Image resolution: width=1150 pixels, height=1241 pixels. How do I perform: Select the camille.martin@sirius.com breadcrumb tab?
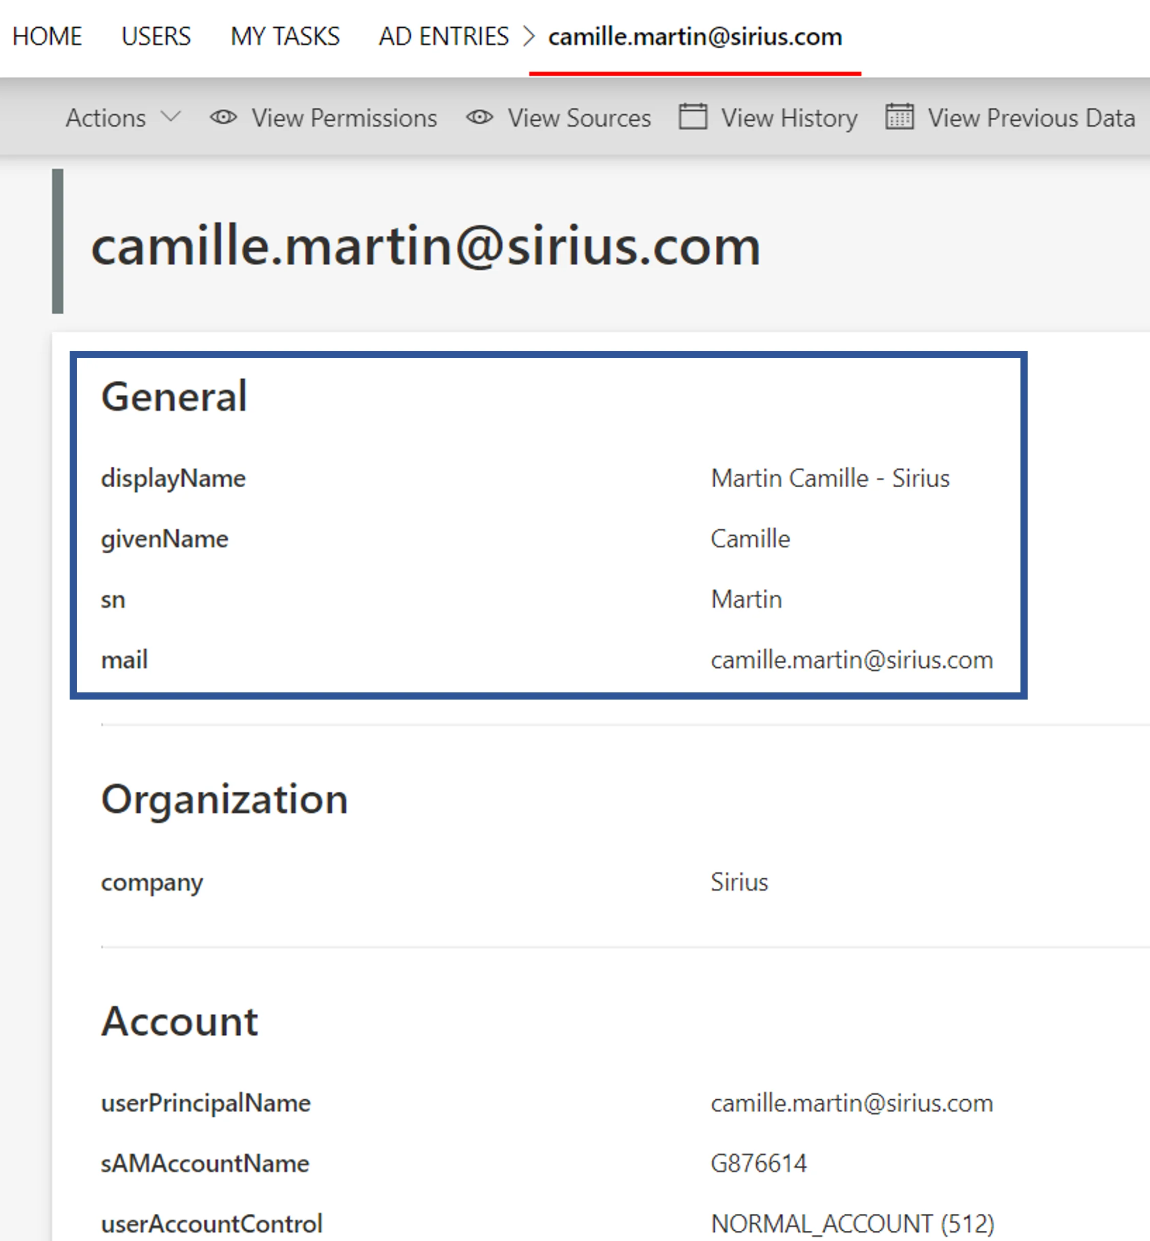(x=695, y=37)
